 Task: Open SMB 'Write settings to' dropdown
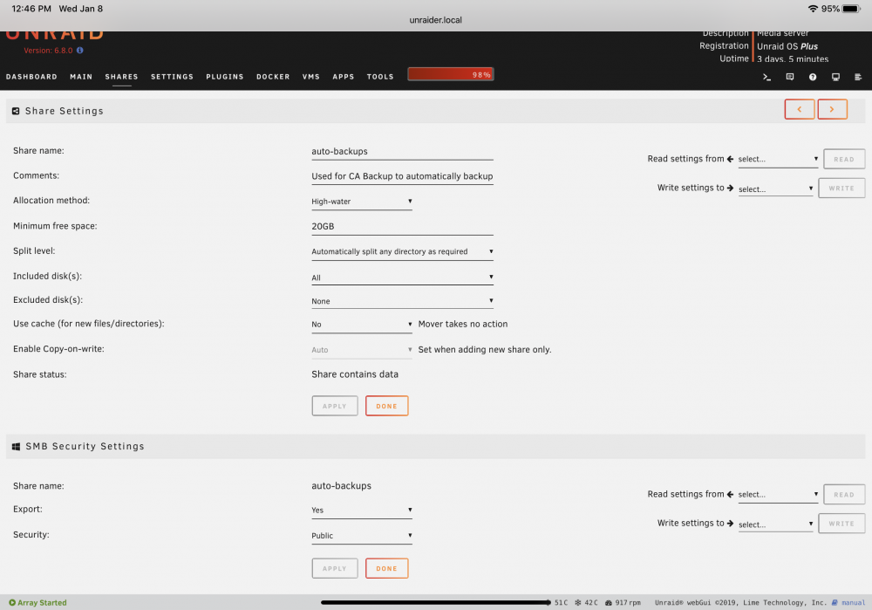(x=776, y=524)
